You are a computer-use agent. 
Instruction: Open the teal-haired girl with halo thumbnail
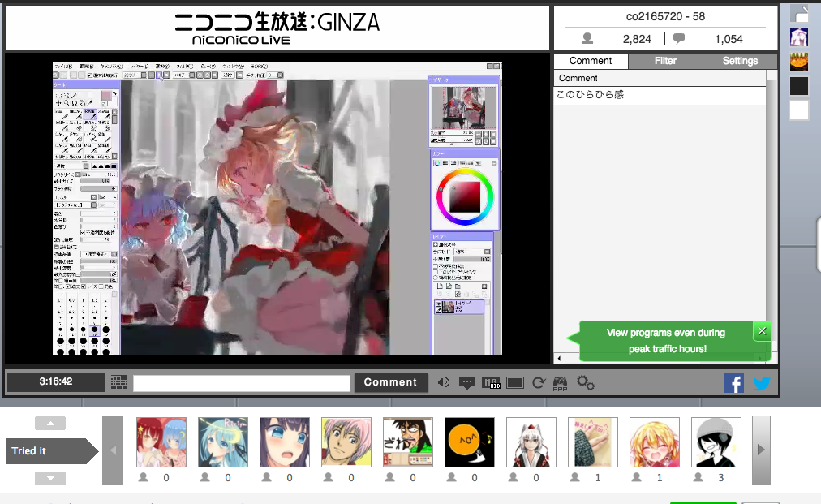click(223, 442)
